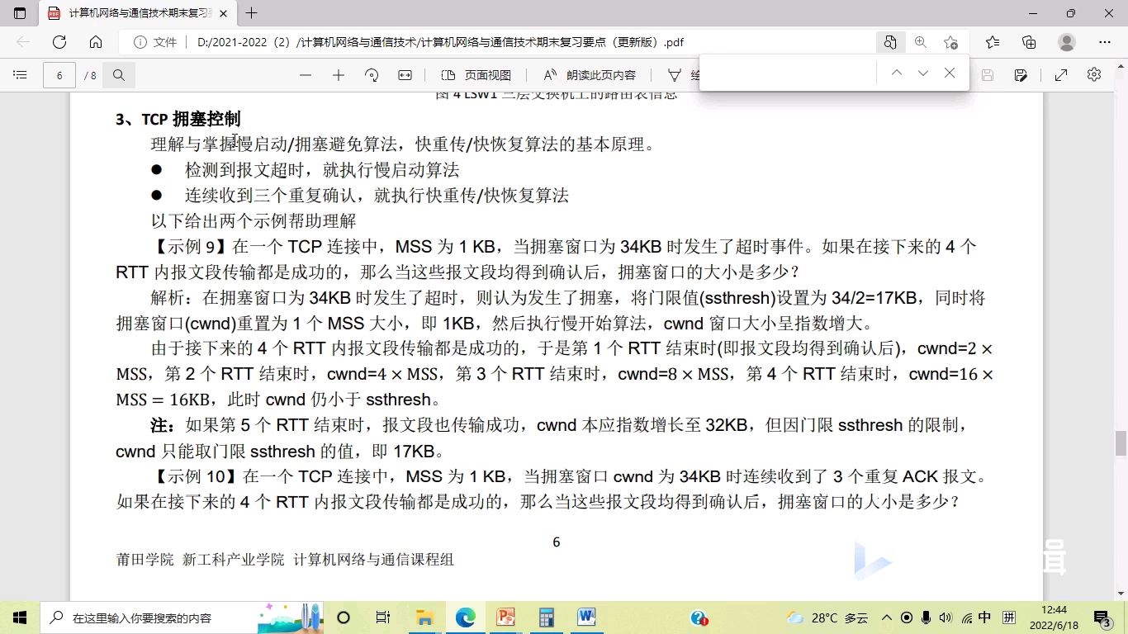
Task: Open the Collections panel
Action: coord(1029,42)
